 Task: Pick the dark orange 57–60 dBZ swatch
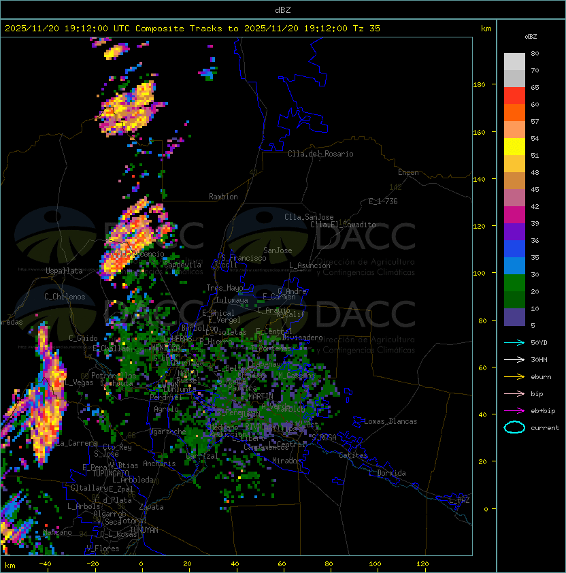[x=514, y=112]
